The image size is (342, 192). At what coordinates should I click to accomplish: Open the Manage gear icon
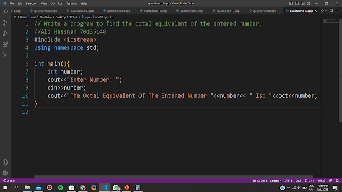tap(5, 173)
